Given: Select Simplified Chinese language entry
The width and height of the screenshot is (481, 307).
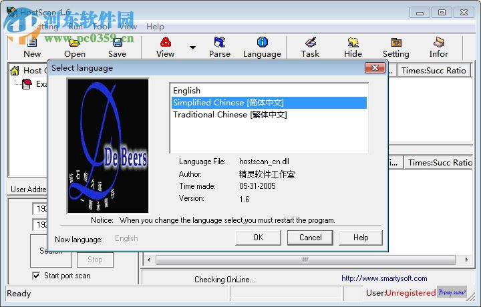Looking at the screenshot, I should [x=269, y=102].
